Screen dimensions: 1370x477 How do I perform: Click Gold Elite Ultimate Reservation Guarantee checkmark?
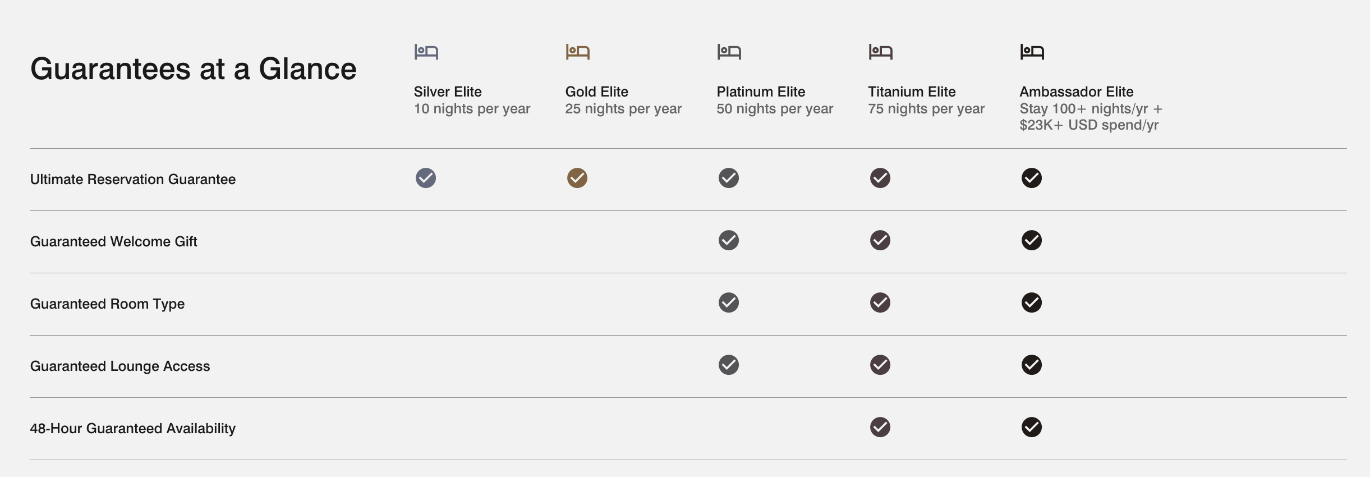click(577, 178)
